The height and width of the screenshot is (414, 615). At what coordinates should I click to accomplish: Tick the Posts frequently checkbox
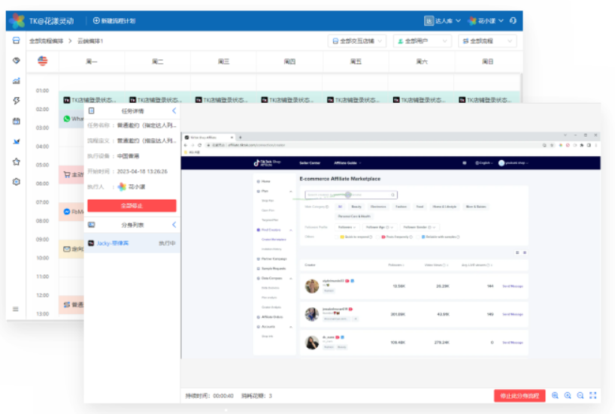click(378, 237)
